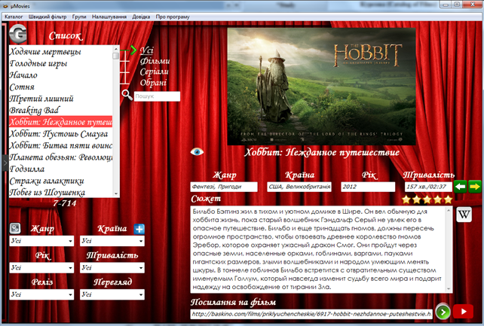Click the round G logo icon

pos(18,34)
